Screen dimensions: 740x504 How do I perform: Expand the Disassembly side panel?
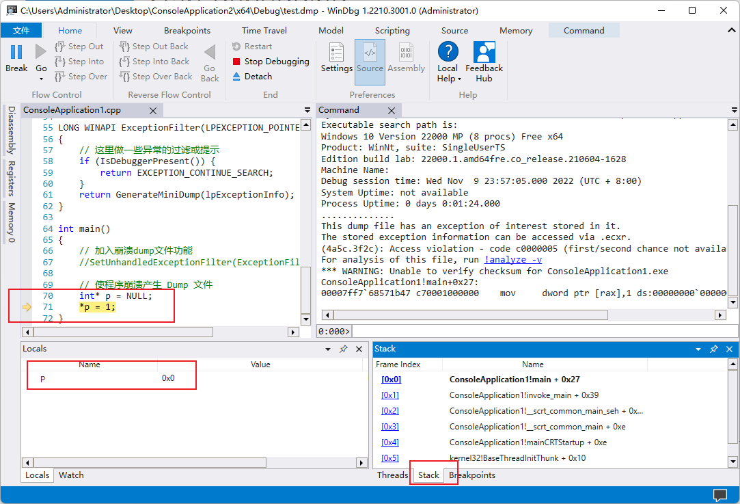tap(11, 131)
